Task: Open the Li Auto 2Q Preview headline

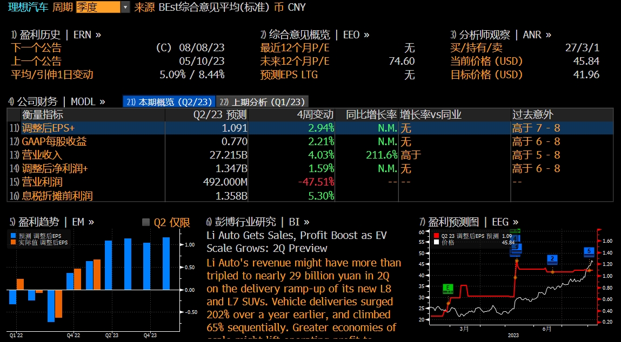Action: coord(296,242)
